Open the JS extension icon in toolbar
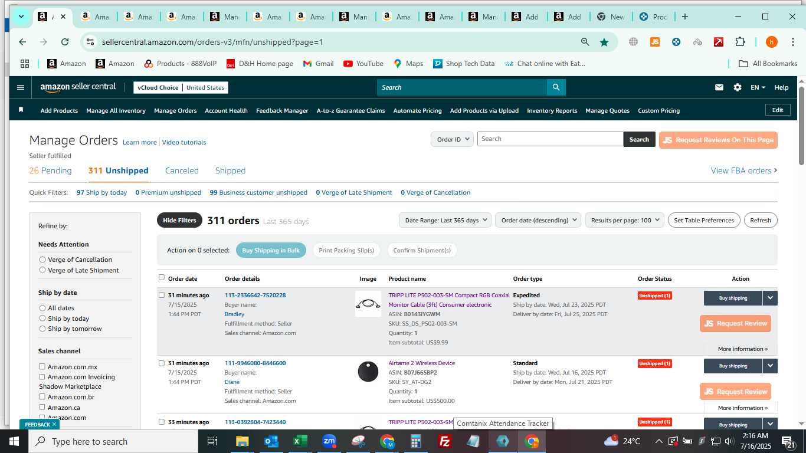806x453 pixels. pyautogui.click(x=655, y=42)
